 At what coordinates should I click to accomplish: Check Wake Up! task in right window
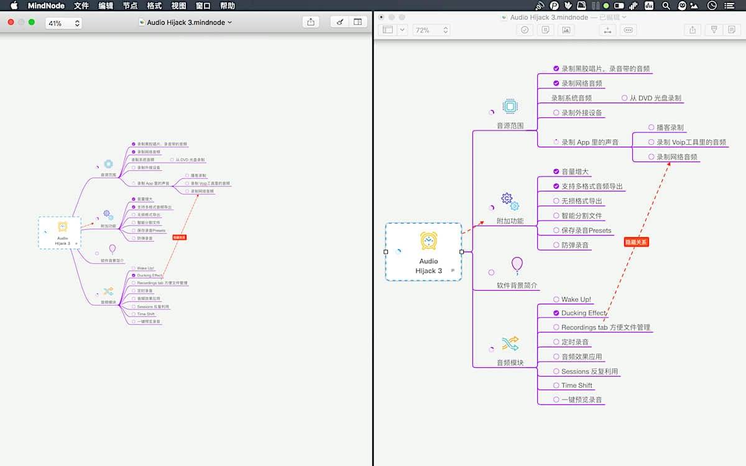556,299
